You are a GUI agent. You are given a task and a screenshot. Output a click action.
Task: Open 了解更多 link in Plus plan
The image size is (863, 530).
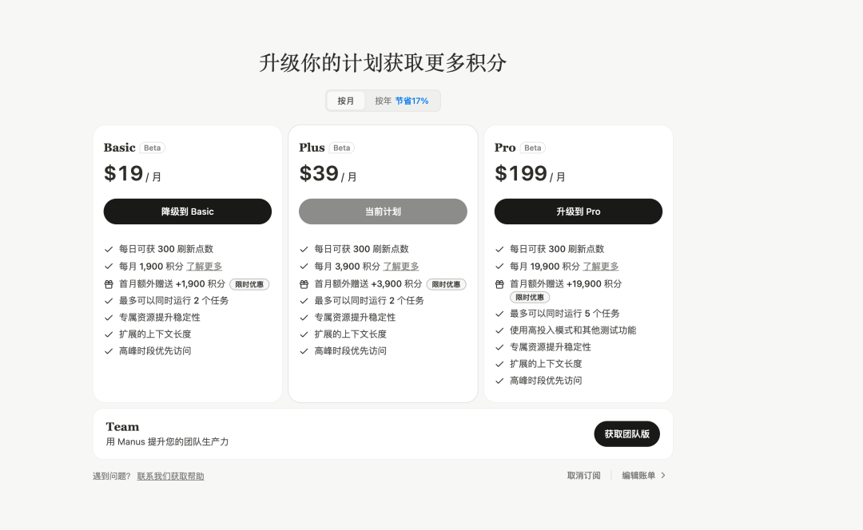[x=401, y=266]
